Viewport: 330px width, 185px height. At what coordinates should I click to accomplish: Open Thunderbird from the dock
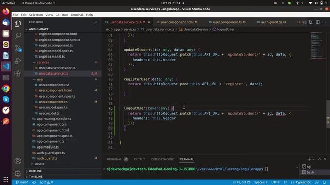tap(6, 23)
